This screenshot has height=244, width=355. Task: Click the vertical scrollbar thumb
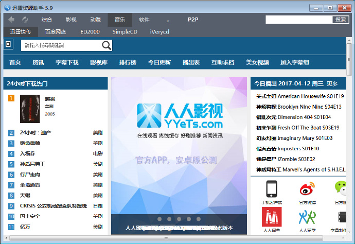click(349, 60)
